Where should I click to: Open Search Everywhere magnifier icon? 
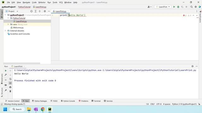[x=192, y=7]
